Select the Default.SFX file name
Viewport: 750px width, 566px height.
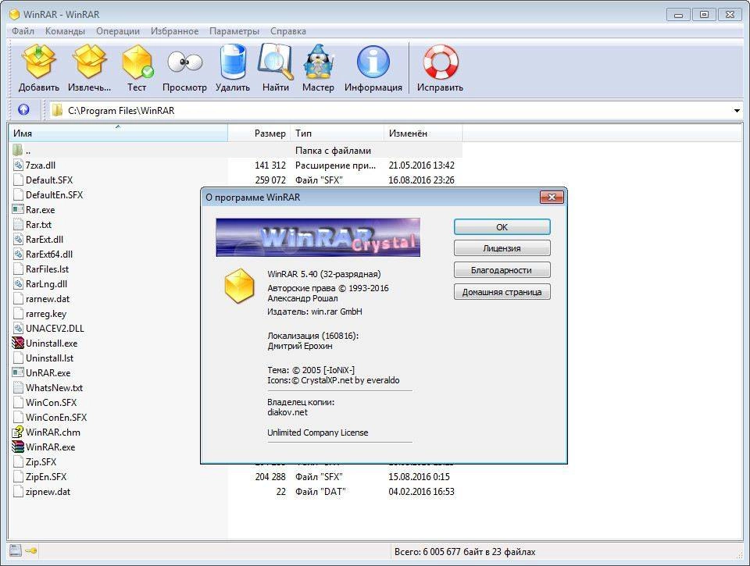(49, 180)
